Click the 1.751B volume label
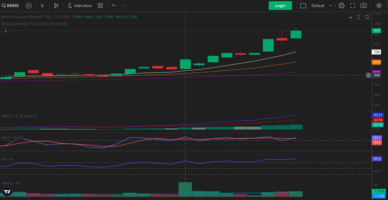Screen dimensions: 388x200 pyautogui.click(x=379, y=191)
